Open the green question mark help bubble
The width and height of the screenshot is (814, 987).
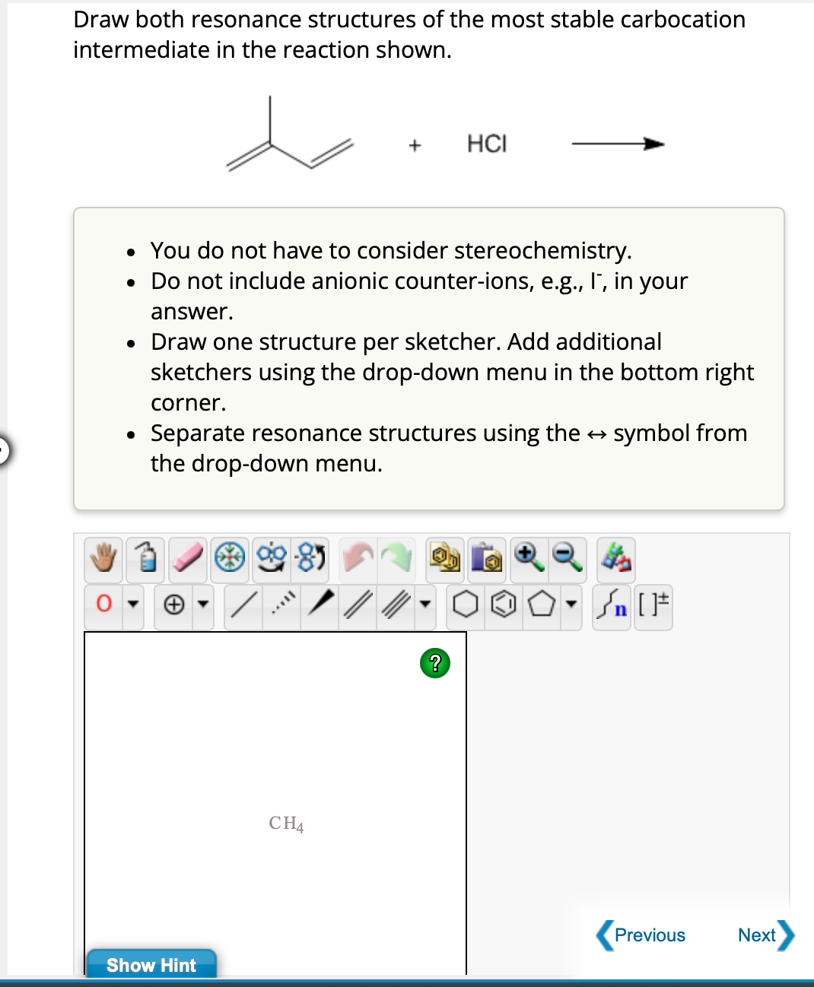click(434, 663)
